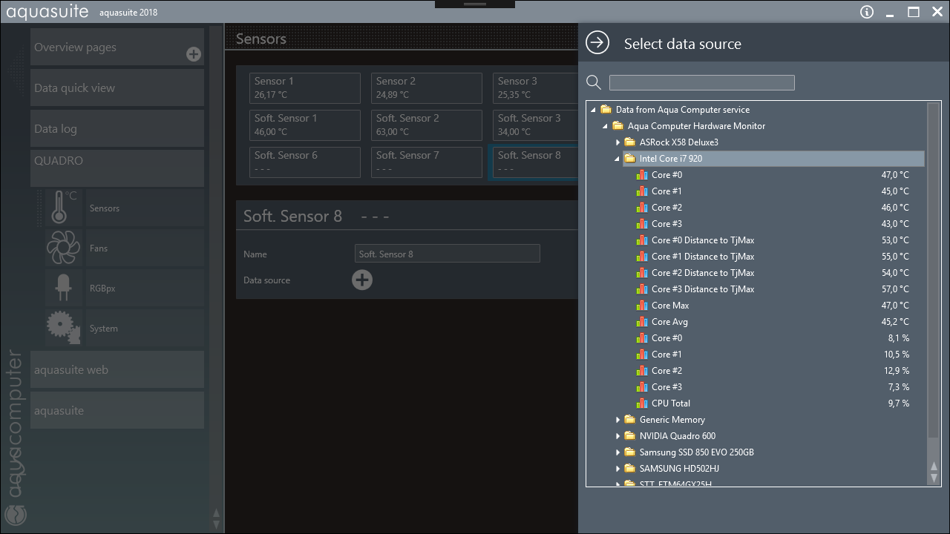Click the chart icon of Core #2 Distance to TjMax

pos(642,273)
